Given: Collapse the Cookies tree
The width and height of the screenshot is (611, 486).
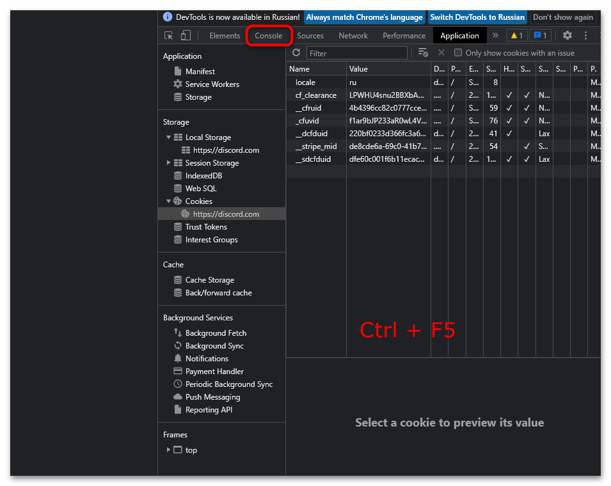Looking at the screenshot, I should (x=168, y=201).
